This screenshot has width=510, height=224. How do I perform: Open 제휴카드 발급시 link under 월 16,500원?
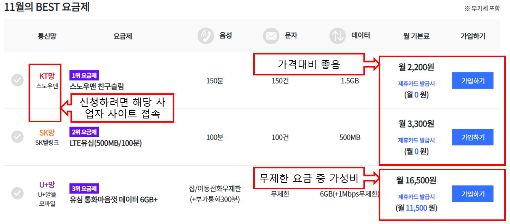417,197
